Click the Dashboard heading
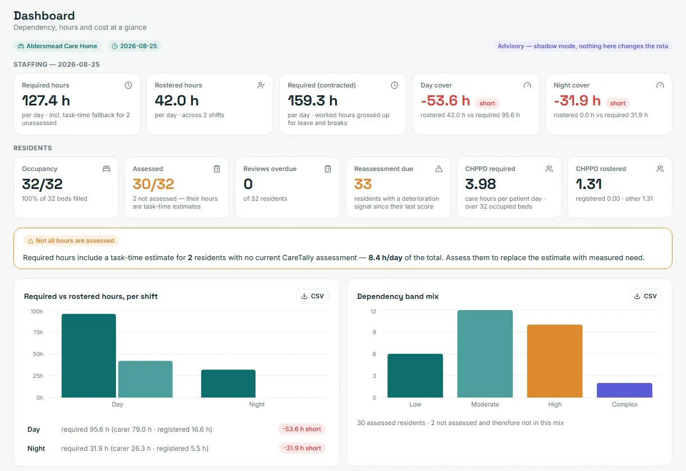Image resolution: width=686 pixels, height=471 pixels. 44,16
